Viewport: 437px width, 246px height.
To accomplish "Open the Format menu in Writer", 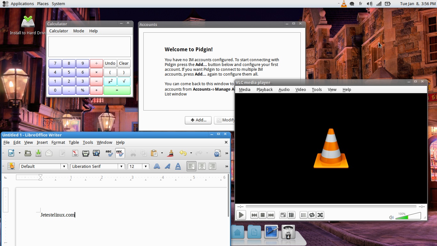I will coord(58,142).
